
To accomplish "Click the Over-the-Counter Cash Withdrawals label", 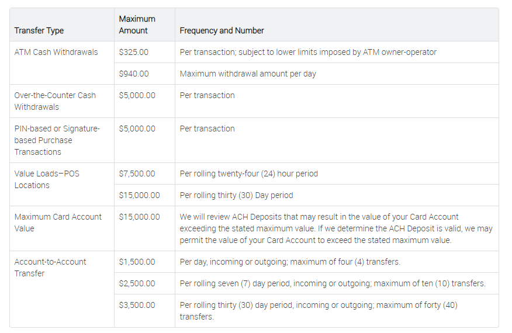I will point(55,101).
